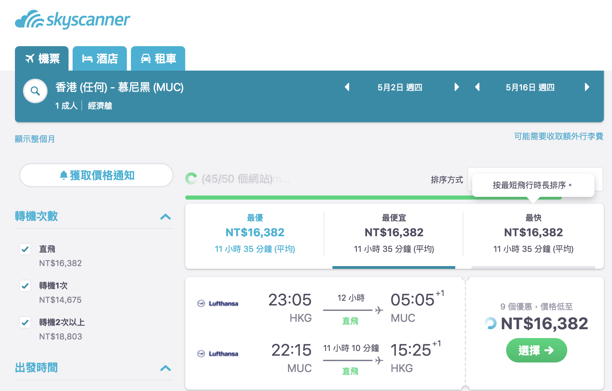Go to previous departure date before 5月2日
This screenshot has width=612, height=391.
pos(347,87)
